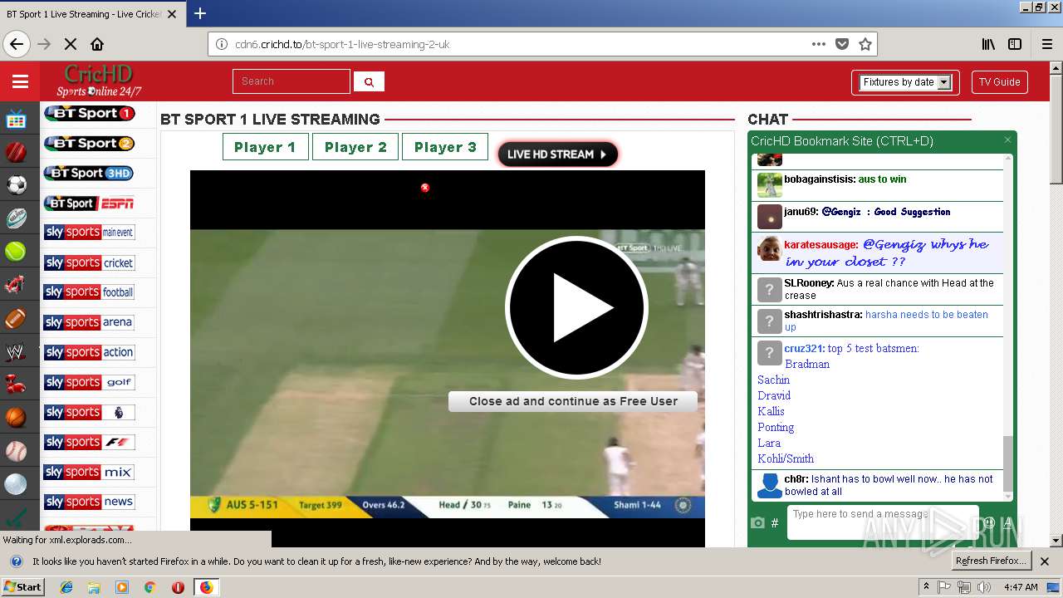Viewport: 1063px width, 598px height.
Task: Click the red search magnifier button
Action: 369,81
